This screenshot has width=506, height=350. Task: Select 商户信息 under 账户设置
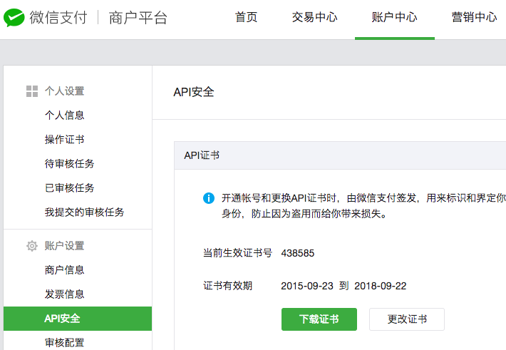(x=64, y=270)
